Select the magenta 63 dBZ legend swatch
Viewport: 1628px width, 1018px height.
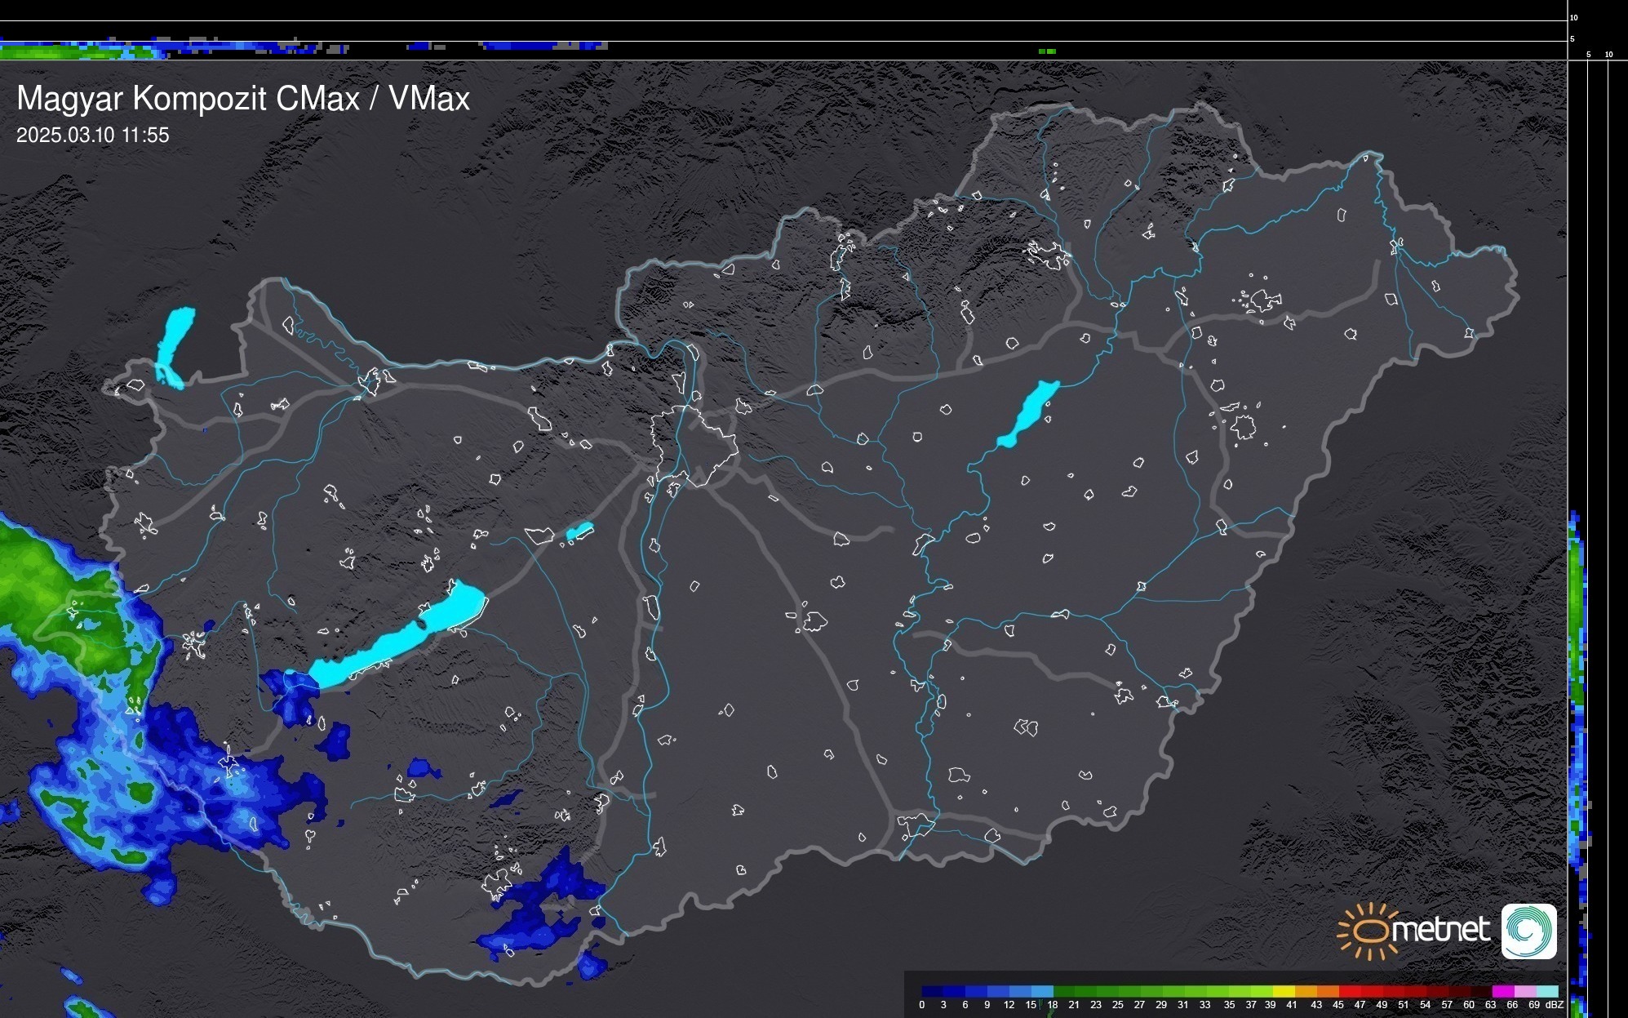click(1502, 992)
